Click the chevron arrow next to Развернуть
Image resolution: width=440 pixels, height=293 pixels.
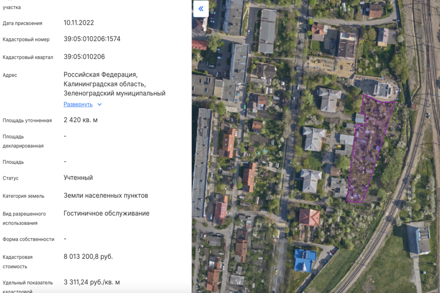pyautogui.click(x=100, y=105)
